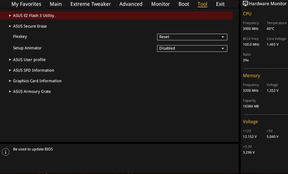Click the info icon in help area
The height and width of the screenshot is (174, 288).
[6, 152]
